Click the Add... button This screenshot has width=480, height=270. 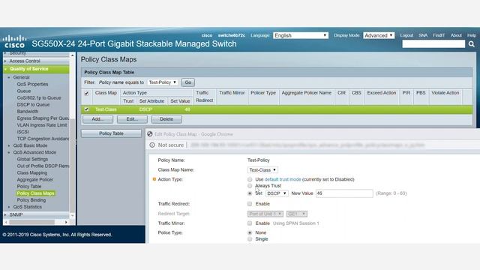[x=97, y=119]
